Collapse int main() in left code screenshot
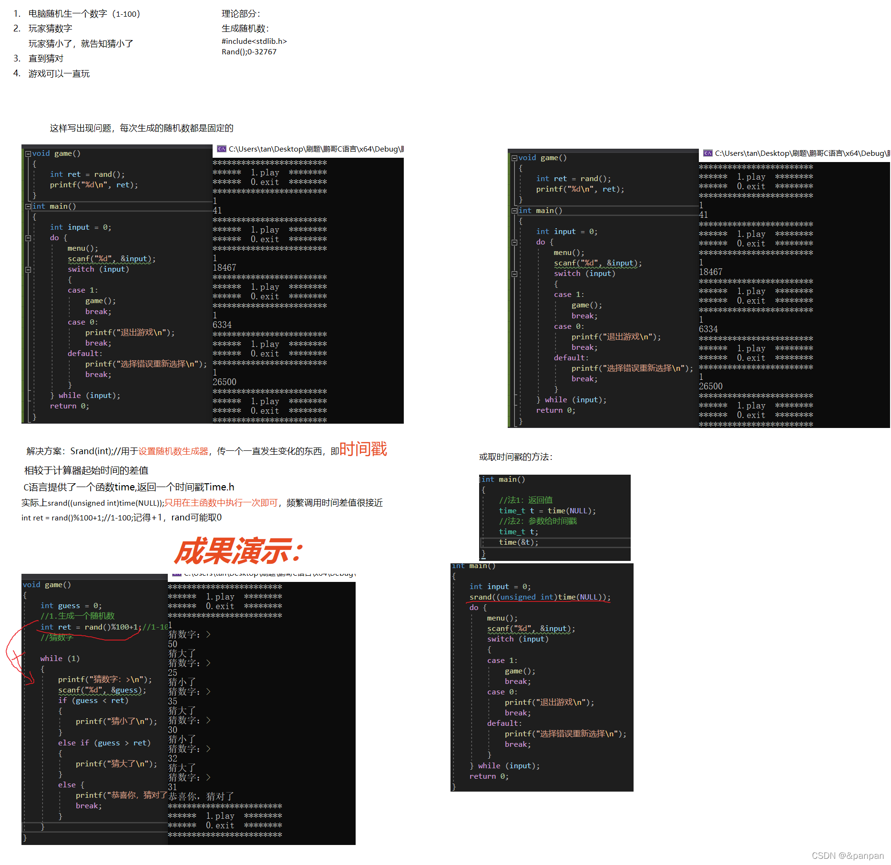This screenshot has width=891, height=865. point(28,206)
